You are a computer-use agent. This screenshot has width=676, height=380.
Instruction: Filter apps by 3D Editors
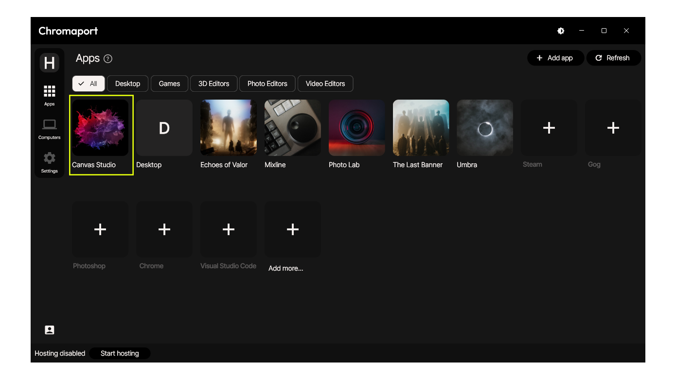pos(213,84)
